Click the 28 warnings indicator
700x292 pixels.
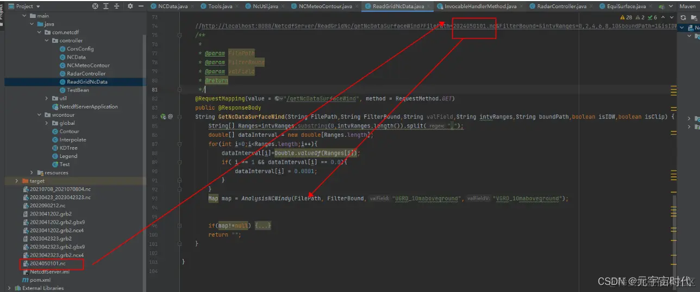pyautogui.click(x=625, y=17)
